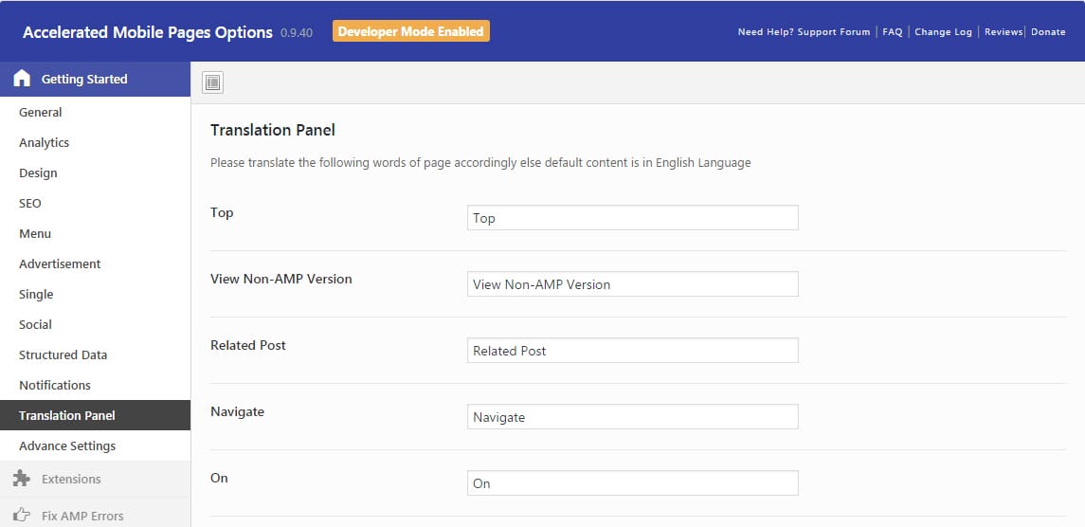
Task: Open the Analytics settings section
Action: [44, 142]
